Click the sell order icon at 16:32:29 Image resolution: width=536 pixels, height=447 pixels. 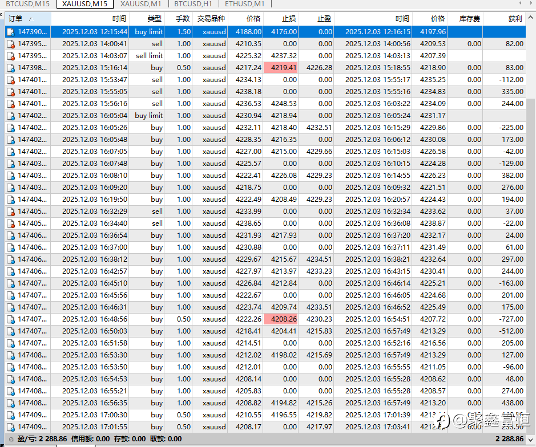[11, 212]
